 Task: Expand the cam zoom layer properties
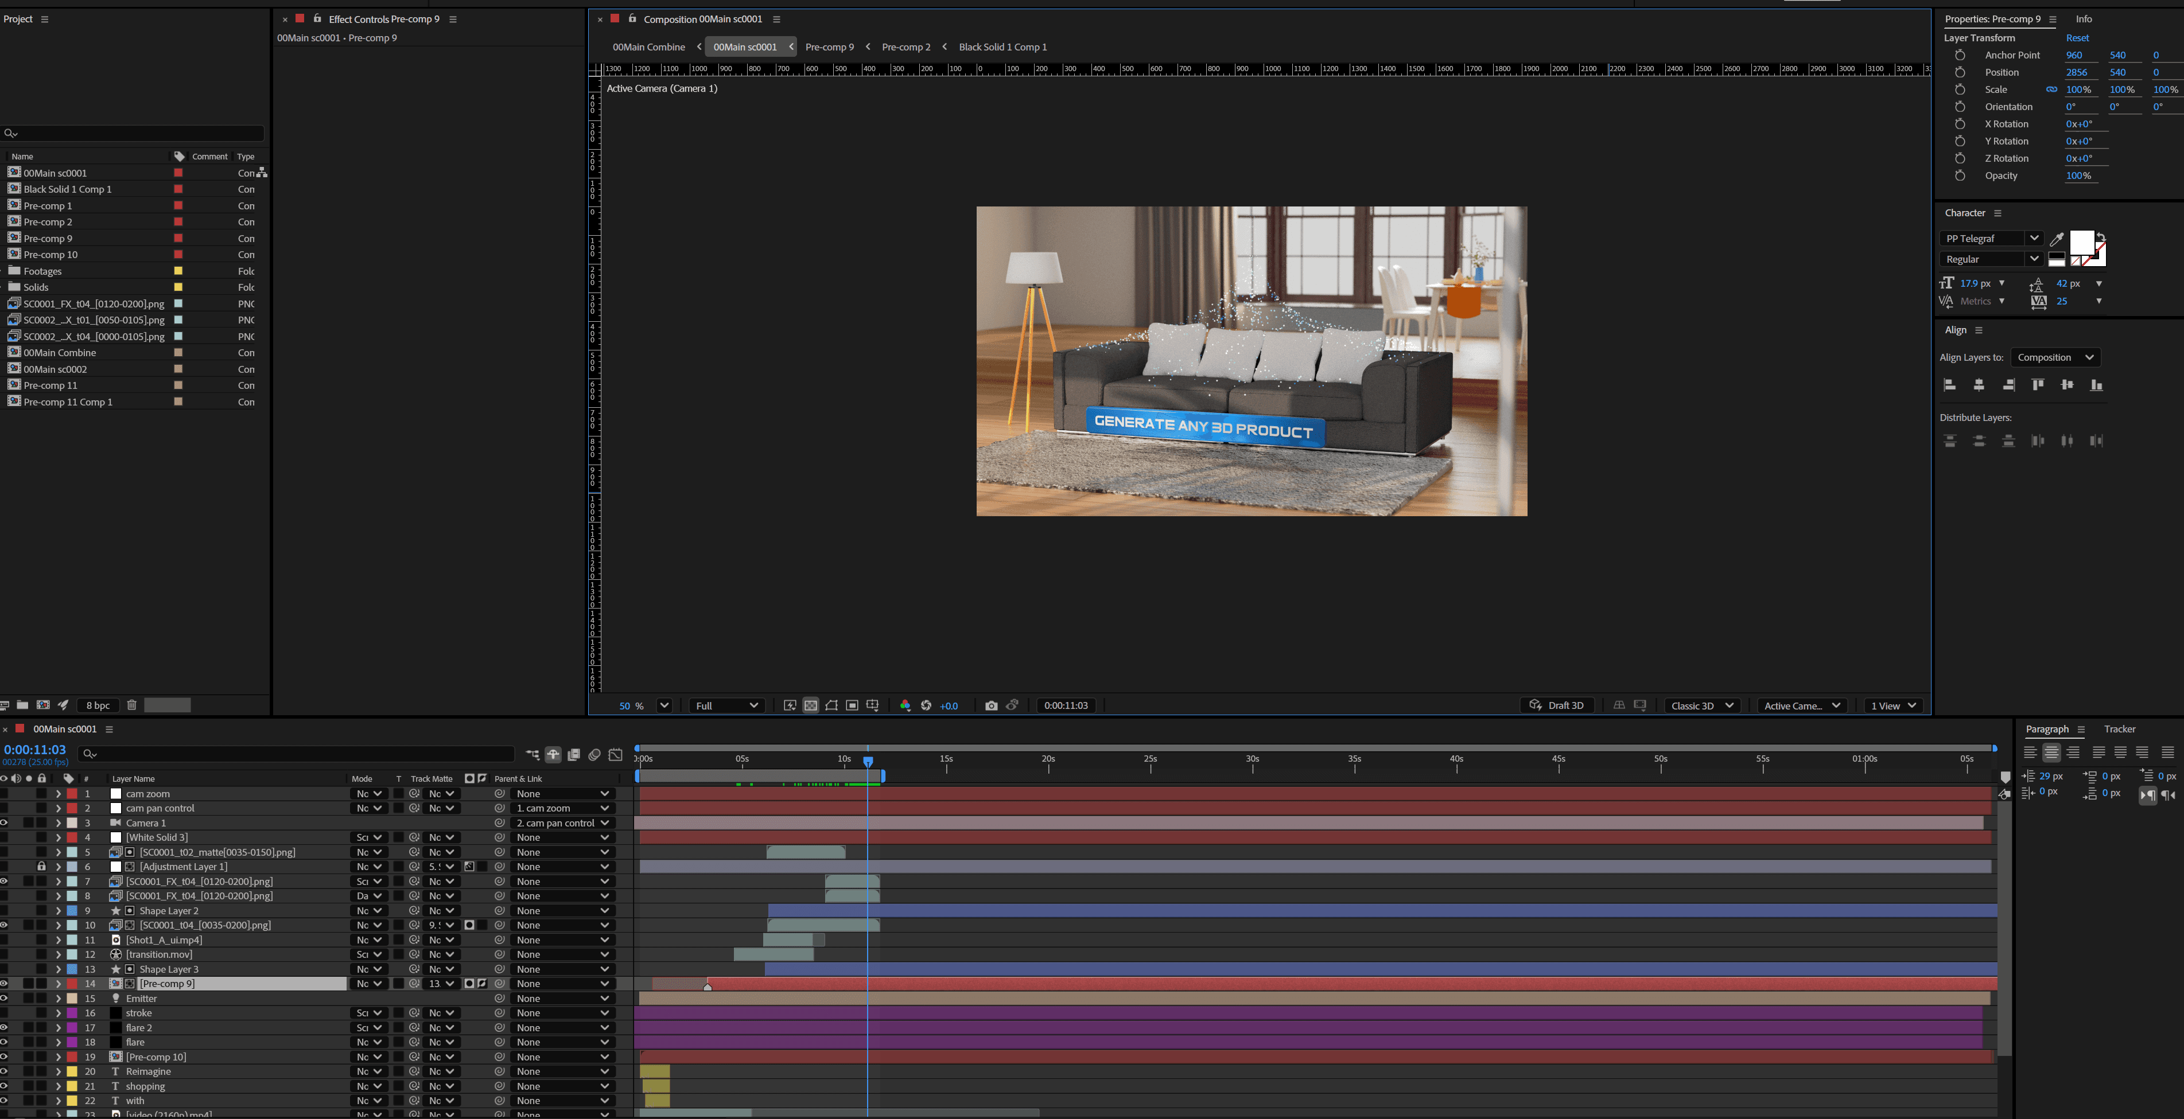click(x=57, y=794)
